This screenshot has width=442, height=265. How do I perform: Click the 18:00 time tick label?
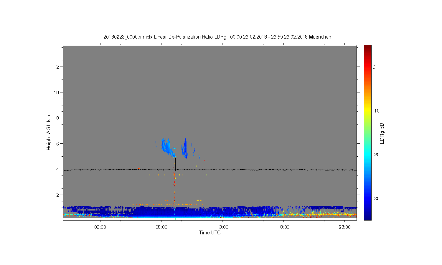point(283,227)
